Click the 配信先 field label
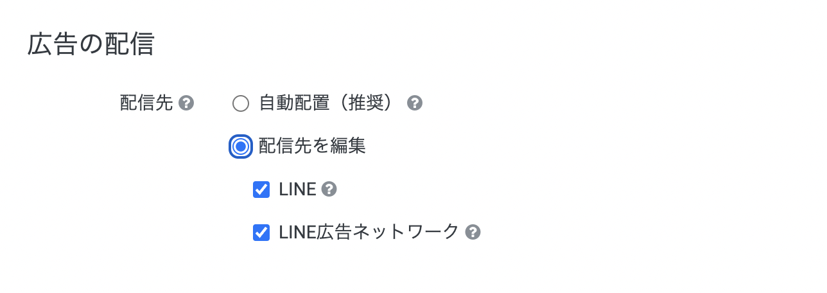827x293 pixels. click(x=146, y=103)
